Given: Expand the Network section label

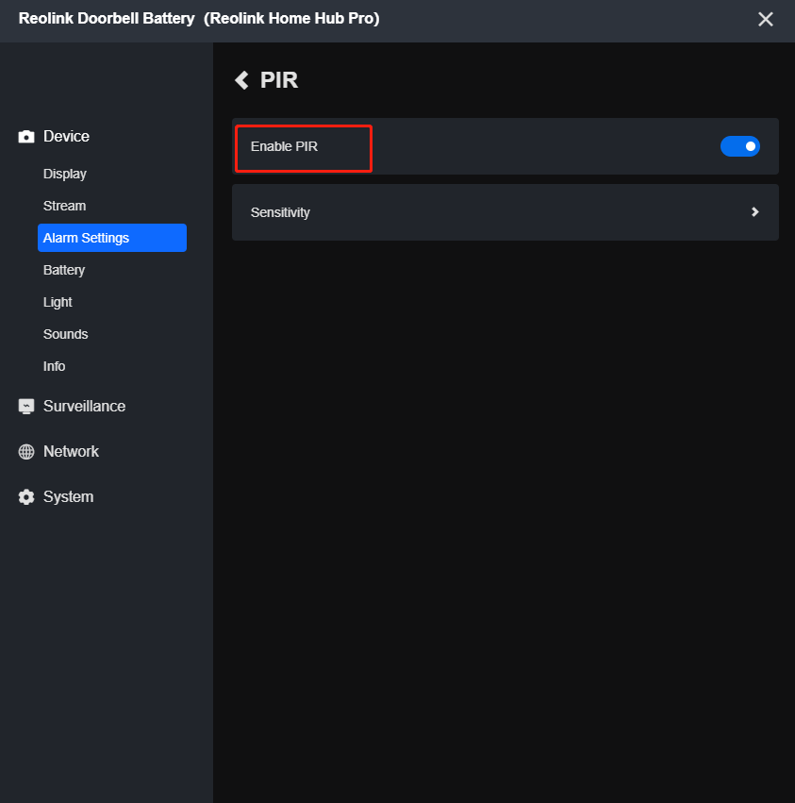Looking at the screenshot, I should pyautogui.click(x=71, y=452).
